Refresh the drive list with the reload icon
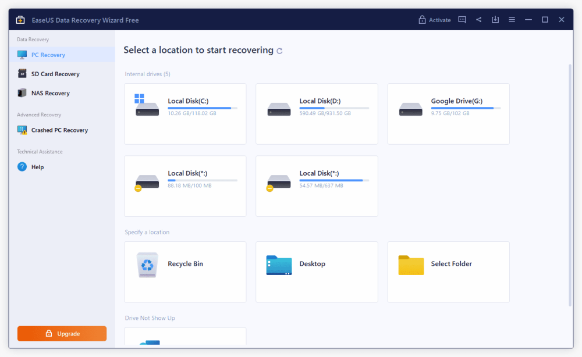The image size is (582, 357). (280, 51)
